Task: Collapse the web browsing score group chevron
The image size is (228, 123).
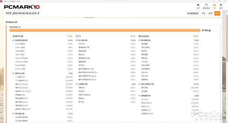Action: click(13, 114)
